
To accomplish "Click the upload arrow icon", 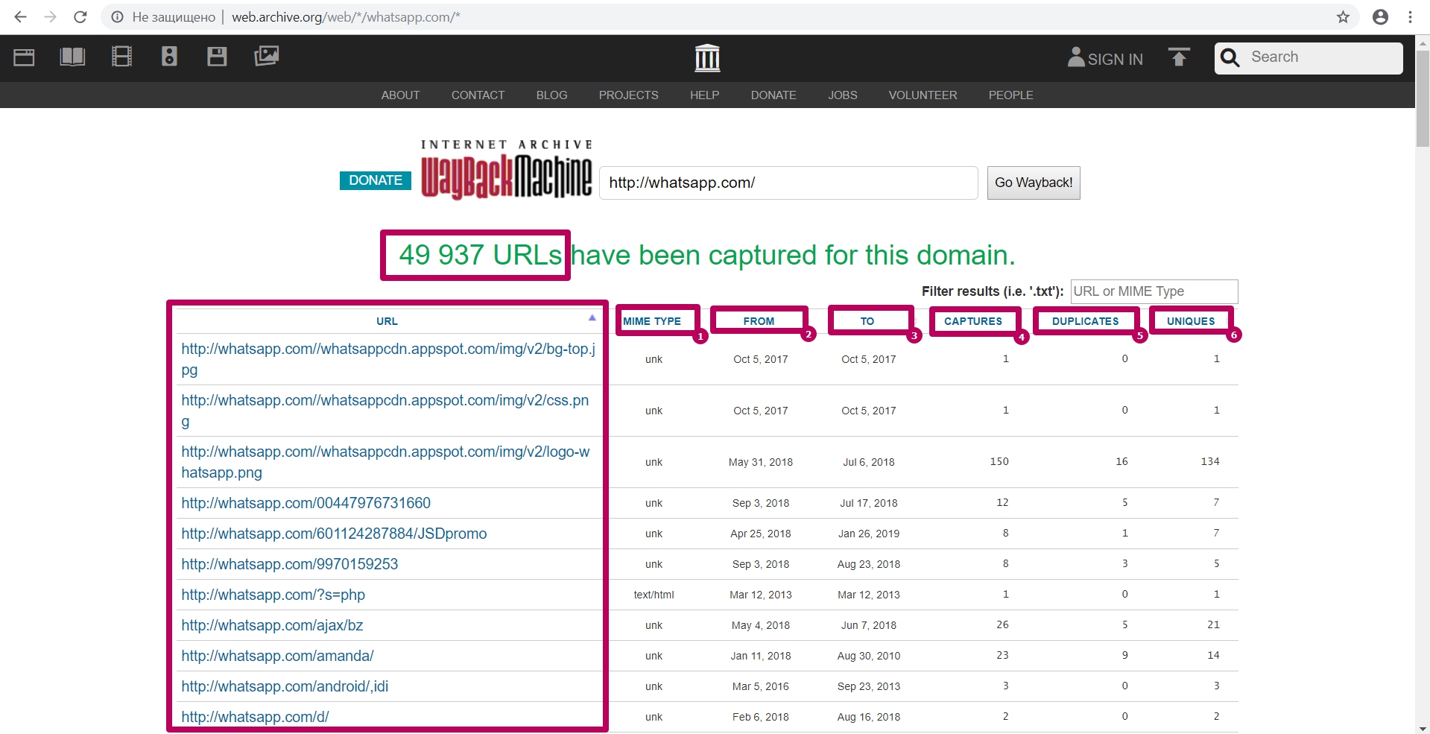I will pos(1179,57).
